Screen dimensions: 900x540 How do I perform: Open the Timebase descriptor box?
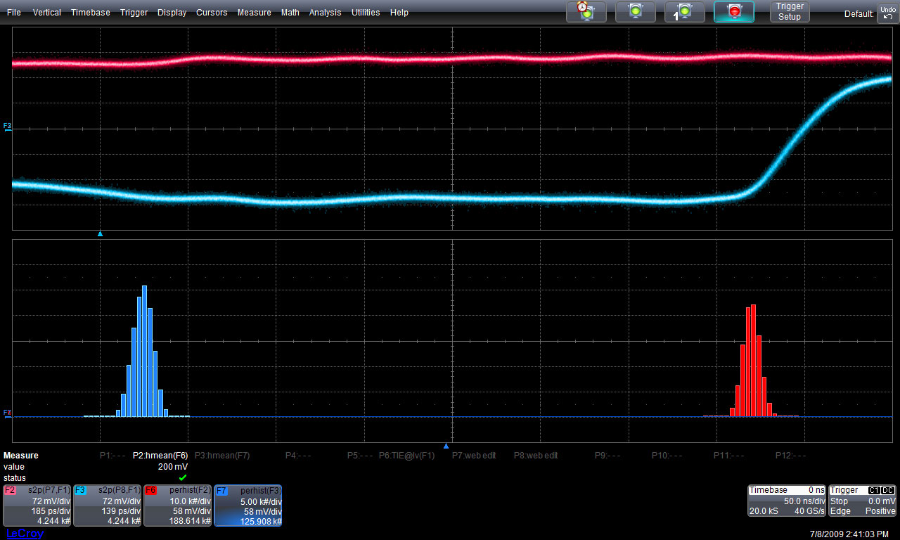coord(787,501)
